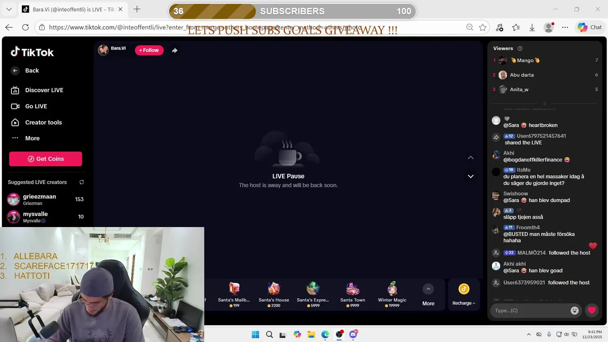Viewport: 608px width, 342px height.
Task: Select Santa's House gift
Action: tap(274, 294)
